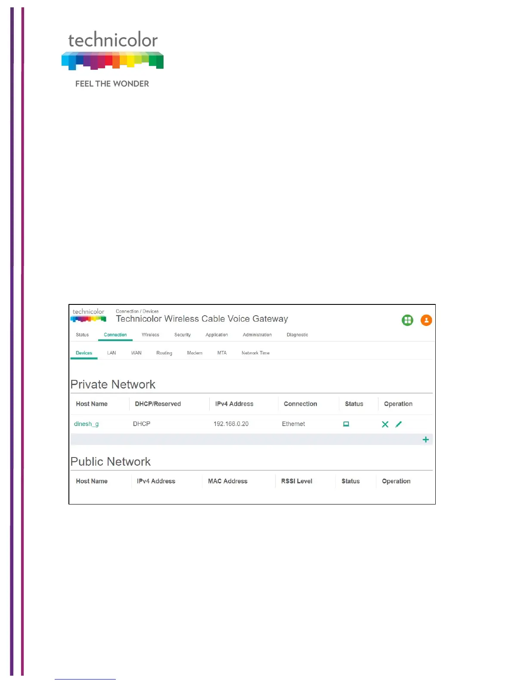Click the DHCP value in dinesh_g row
The height and width of the screenshot is (683, 527).
[142, 424]
